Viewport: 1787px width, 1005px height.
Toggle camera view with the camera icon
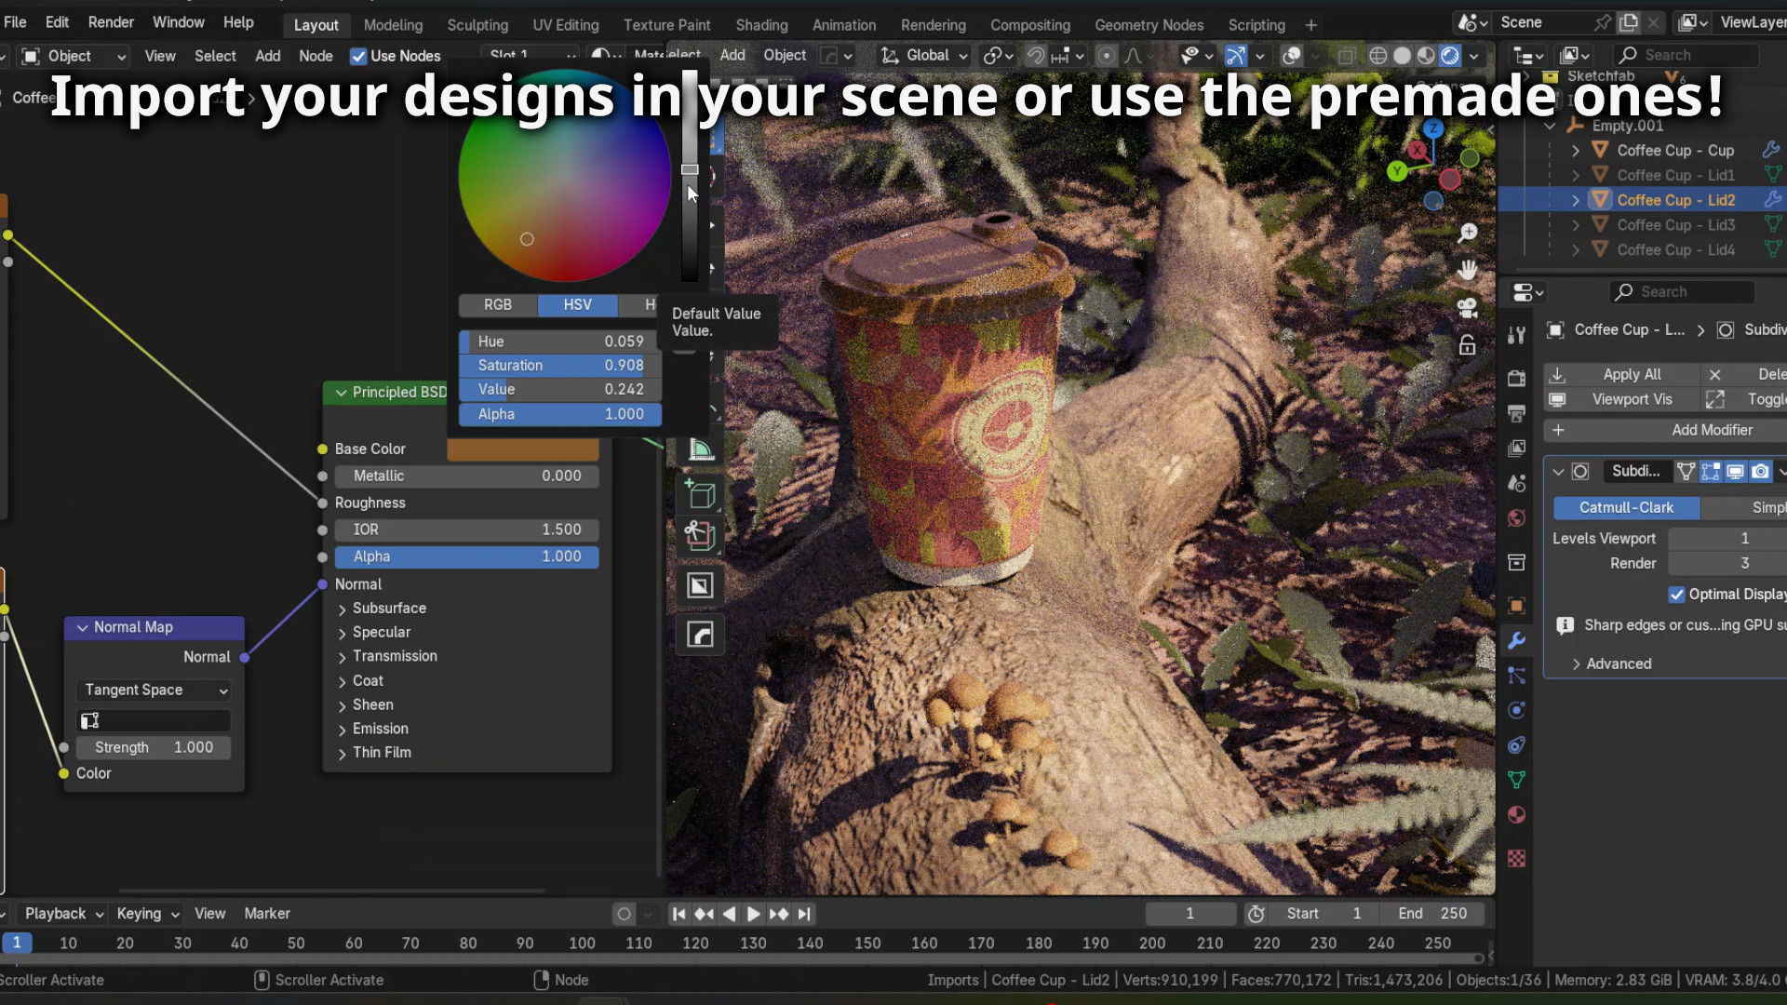[1468, 308]
